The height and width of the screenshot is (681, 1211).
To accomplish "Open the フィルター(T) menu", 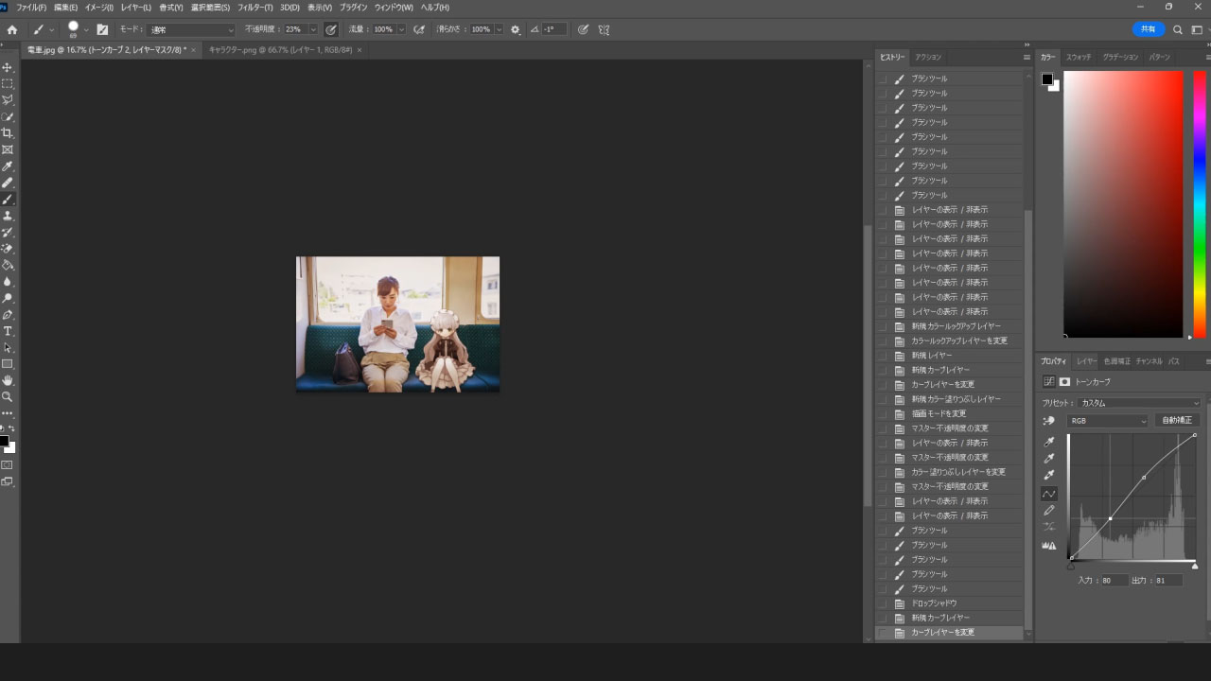I will coord(254,8).
